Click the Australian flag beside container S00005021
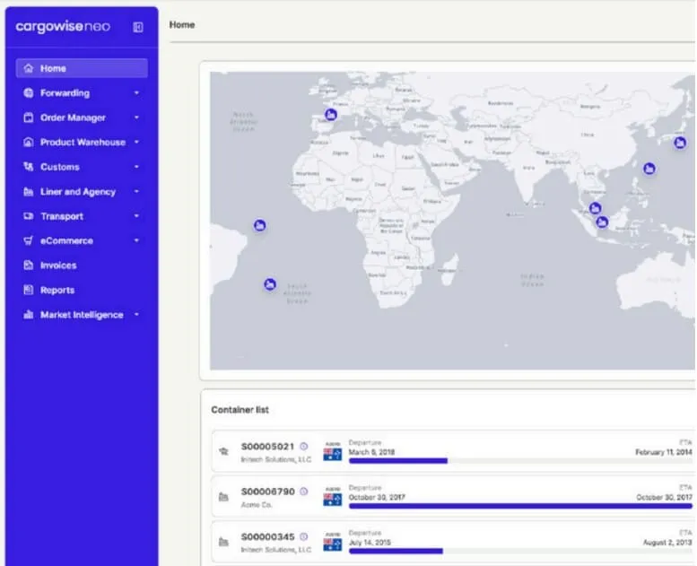Screen dimensions: 697x566 332,454
